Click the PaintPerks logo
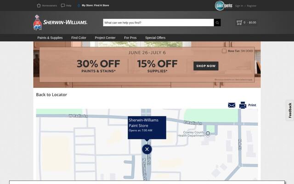Image resolution: width=294 pixels, height=184 pixels. tap(224, 6)
